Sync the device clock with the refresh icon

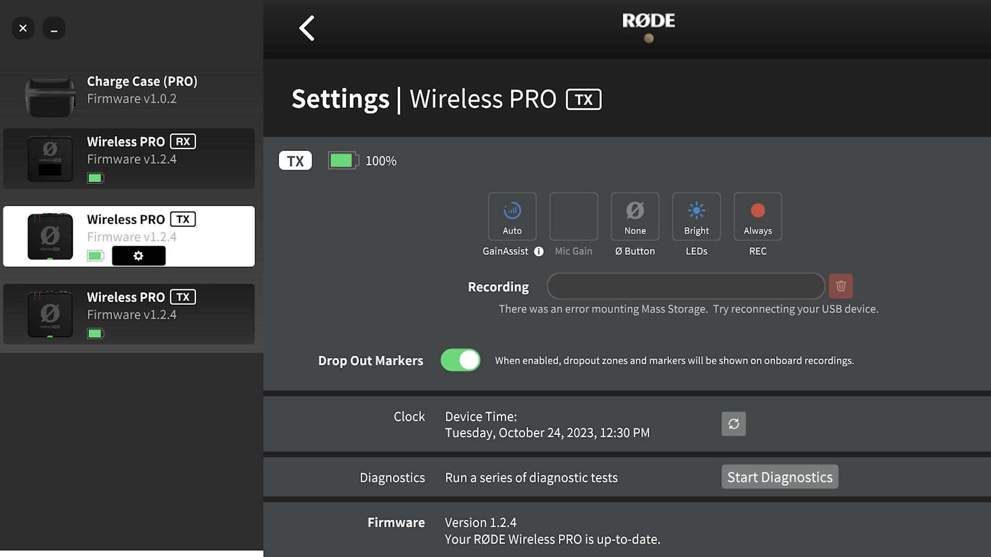[x=733, y=424]
